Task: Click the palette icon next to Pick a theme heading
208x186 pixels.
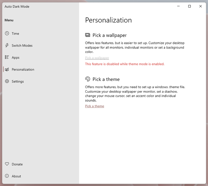Action: 88,79
